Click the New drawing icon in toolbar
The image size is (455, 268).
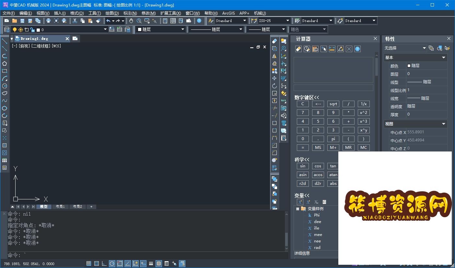(6, 21)
